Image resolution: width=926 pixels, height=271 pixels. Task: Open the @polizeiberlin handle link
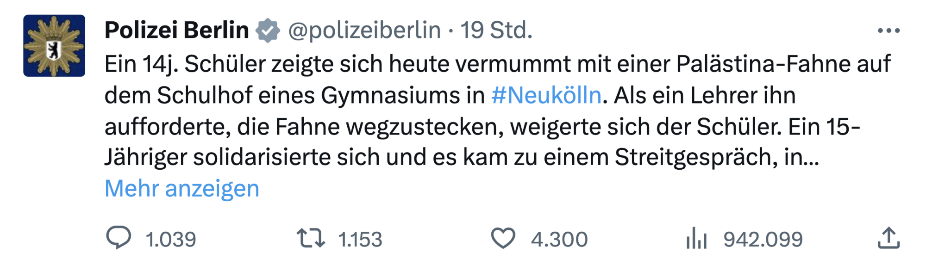coord(364,31)
